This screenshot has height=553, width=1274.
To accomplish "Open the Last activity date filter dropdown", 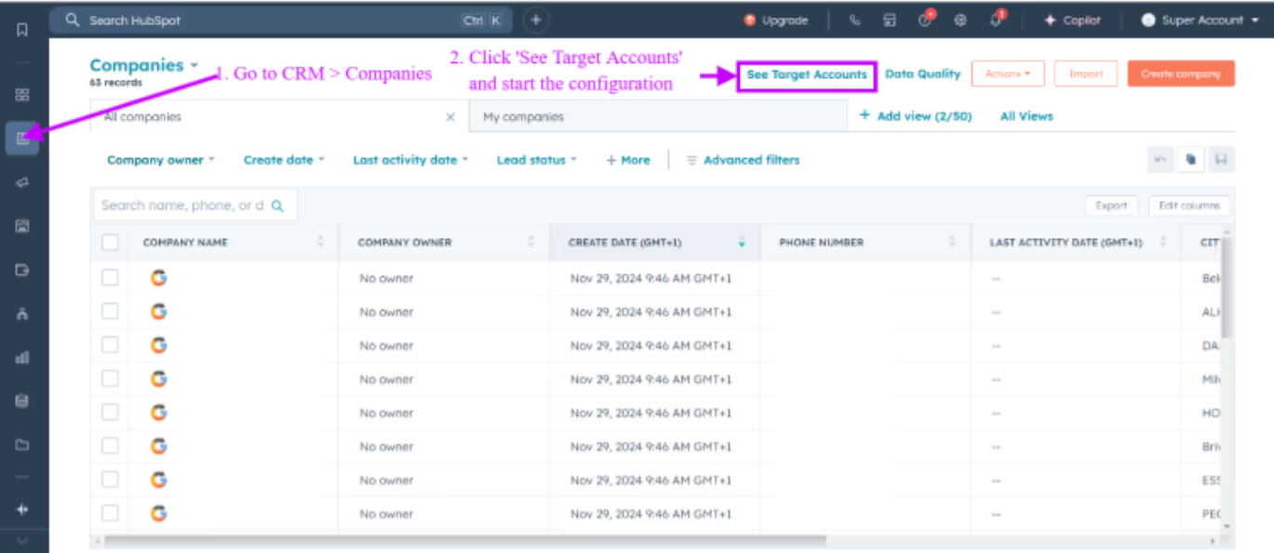I will point(410,160).
